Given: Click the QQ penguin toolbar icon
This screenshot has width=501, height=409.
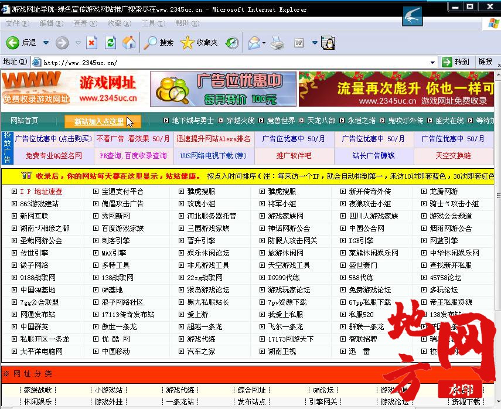Looking at the screenshot, I should tap(328, 43).
